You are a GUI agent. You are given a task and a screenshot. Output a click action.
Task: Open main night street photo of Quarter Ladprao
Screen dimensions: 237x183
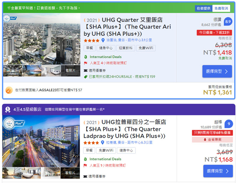tap(41, 141)
